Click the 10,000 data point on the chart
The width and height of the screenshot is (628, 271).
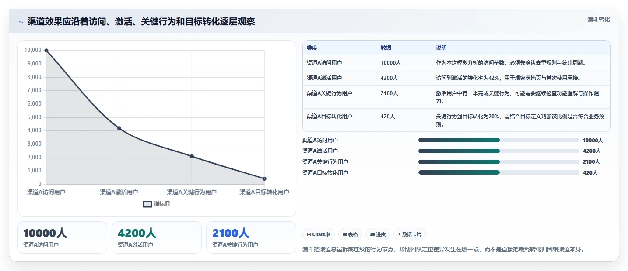click(x=46, y=51)
